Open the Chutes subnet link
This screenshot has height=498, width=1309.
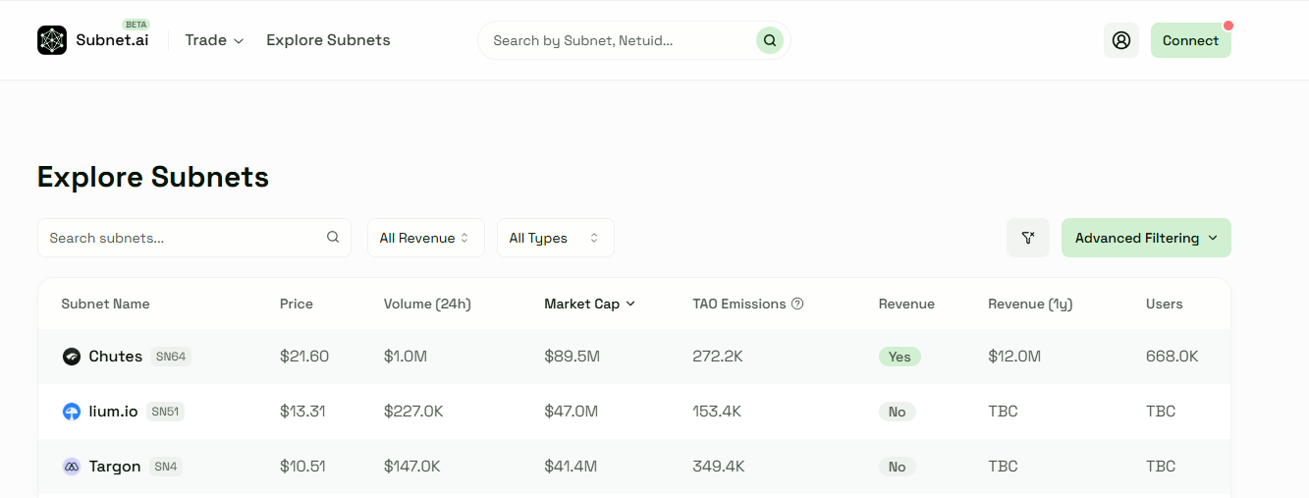pyautogui.click(x=116, y=357)
